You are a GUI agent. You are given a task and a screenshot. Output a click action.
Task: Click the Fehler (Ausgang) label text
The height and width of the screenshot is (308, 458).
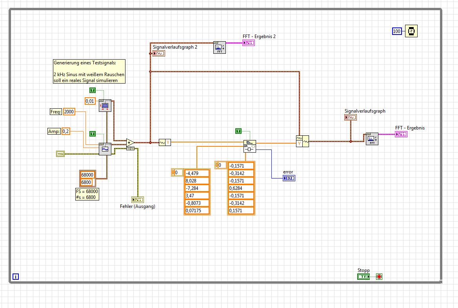(138, 206)
